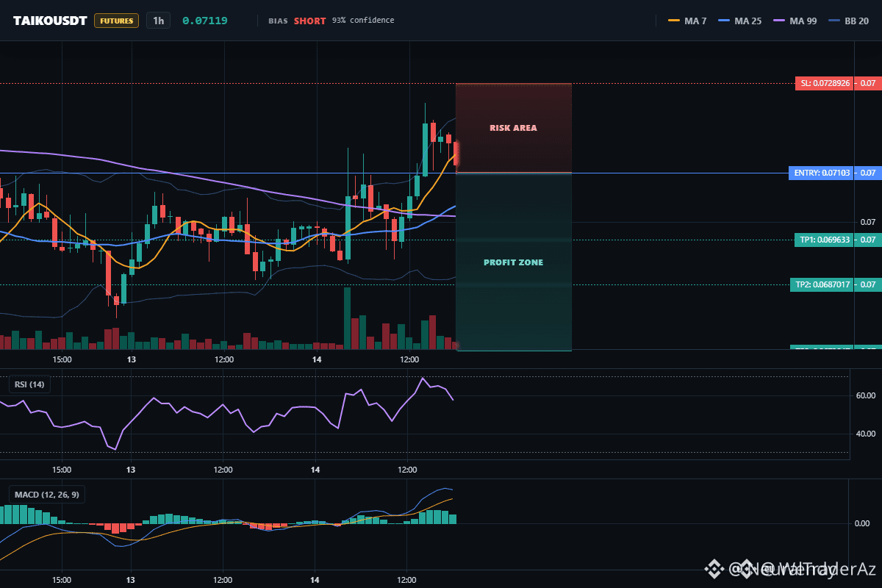
Task: Click the TAIKOUSDT symbol name
Action: 50,21
